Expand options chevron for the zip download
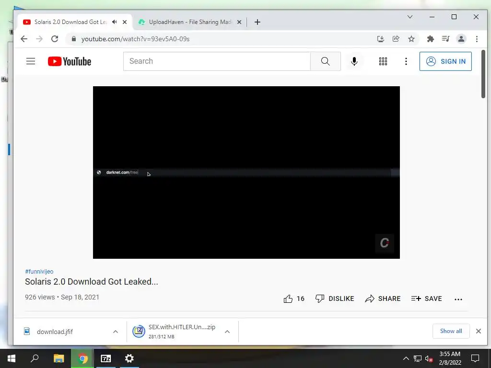The height and width of the screenshot is (368, 491). 227,332
